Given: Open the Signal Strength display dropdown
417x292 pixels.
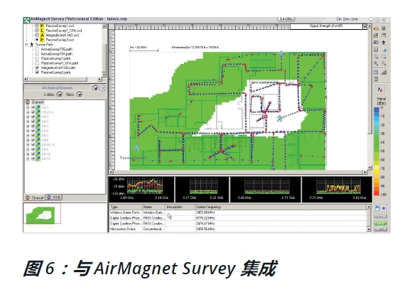Looking at the screenshot, I should point(365,26).
